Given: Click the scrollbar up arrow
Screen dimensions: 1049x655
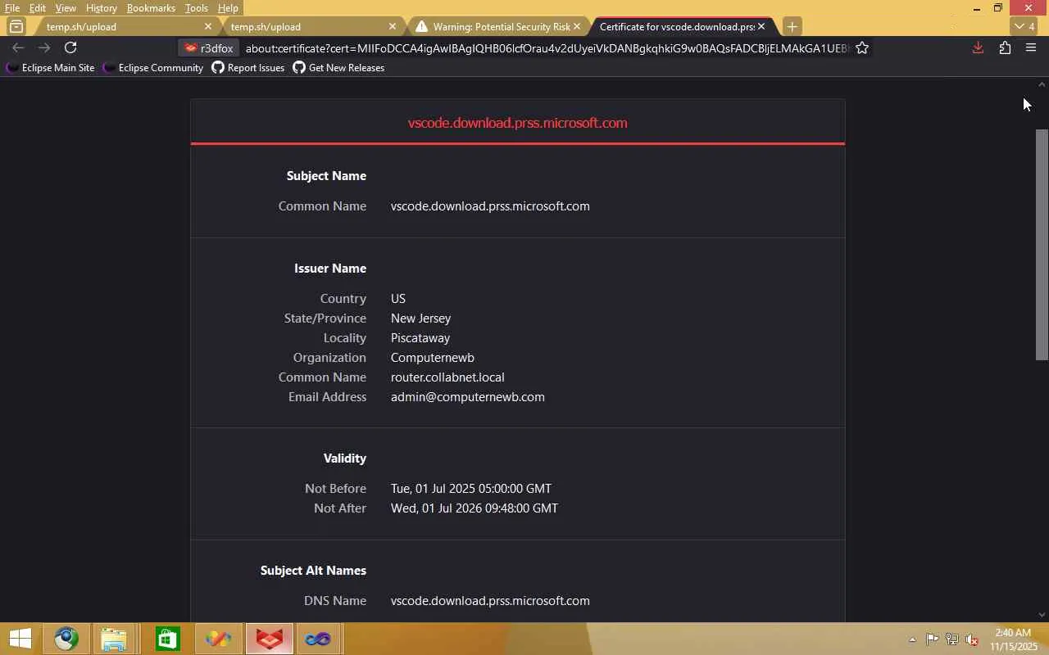Looking at the screenshot, I should coord(1042,84).
